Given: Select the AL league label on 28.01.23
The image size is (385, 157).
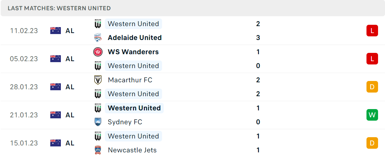Looking at the screenshot, I should click(x=70, y=87).
